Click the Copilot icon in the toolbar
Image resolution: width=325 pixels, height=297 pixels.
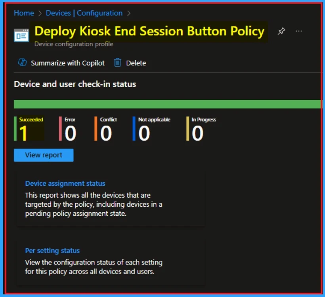click(22, 63)
